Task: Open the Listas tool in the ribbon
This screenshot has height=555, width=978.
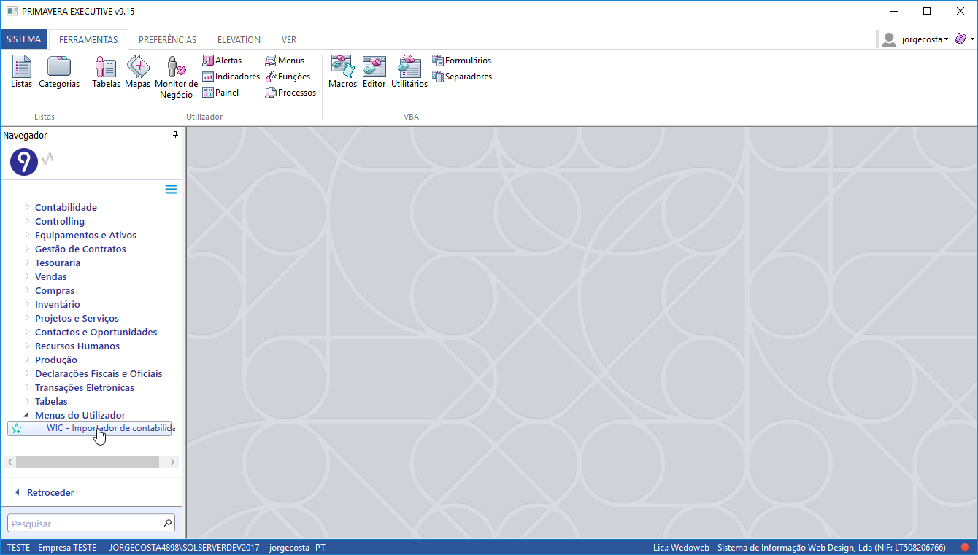Action: (x=21, y=71)
